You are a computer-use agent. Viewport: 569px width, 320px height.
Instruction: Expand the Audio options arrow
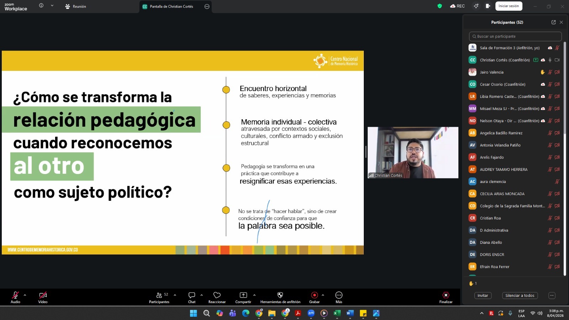click(25, 295)
